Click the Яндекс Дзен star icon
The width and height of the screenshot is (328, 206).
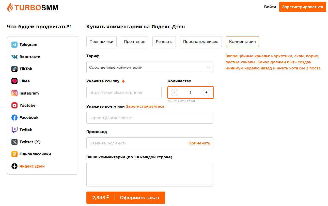[x=14, y=166]
